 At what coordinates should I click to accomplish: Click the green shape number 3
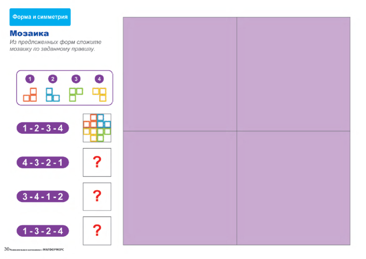(x=76, y=94)
